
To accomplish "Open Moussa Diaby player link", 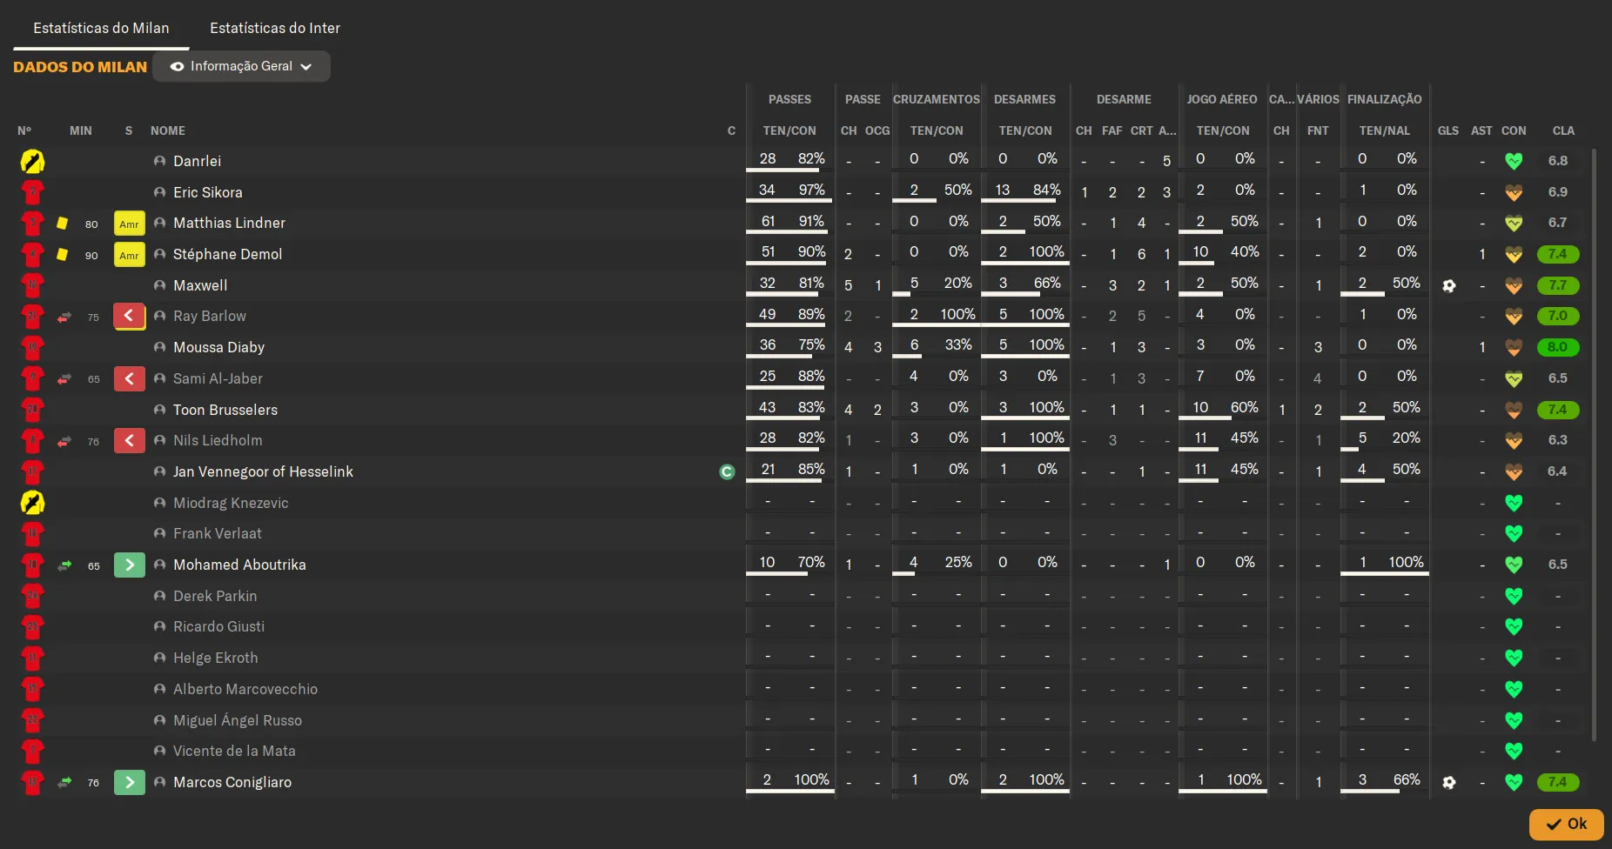I will 218,347.
